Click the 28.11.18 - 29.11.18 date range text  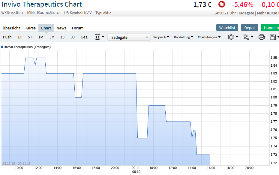16,164
